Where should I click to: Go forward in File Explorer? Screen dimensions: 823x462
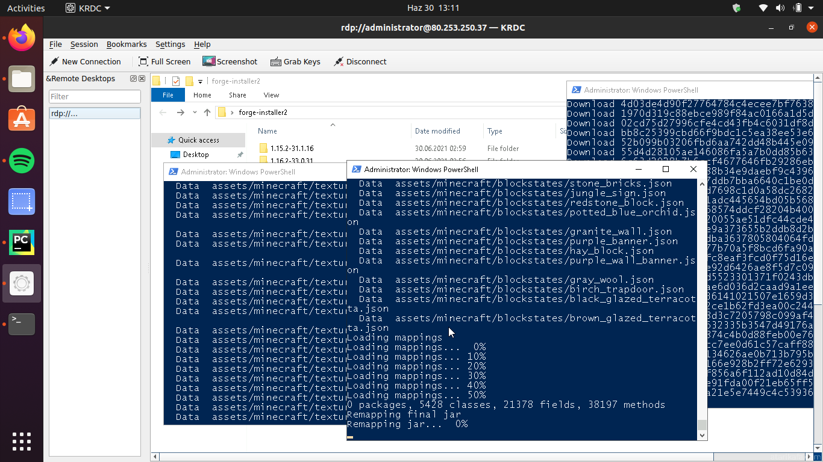(x=180, y=112)
